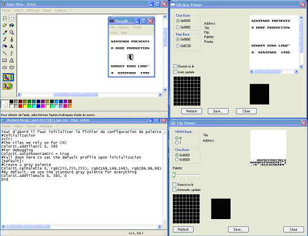Click Notepad horizontal scroll right arrow
The width and height of the screenshot is (308, 236).
pyautogui.click(x=159, y=226)
